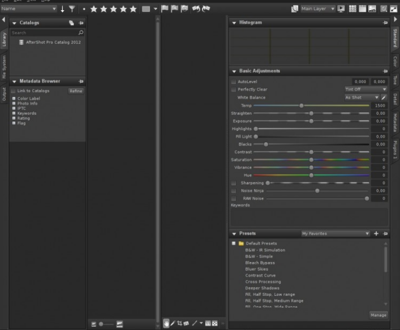Open the Name sort dropdown

click(29, 9)
